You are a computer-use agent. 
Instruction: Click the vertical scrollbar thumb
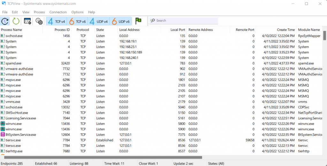pos(325,36)
